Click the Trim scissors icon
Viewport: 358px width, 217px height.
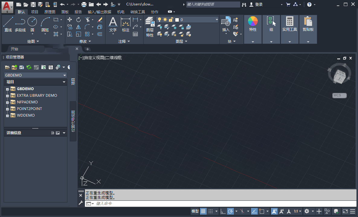point(87,20)
